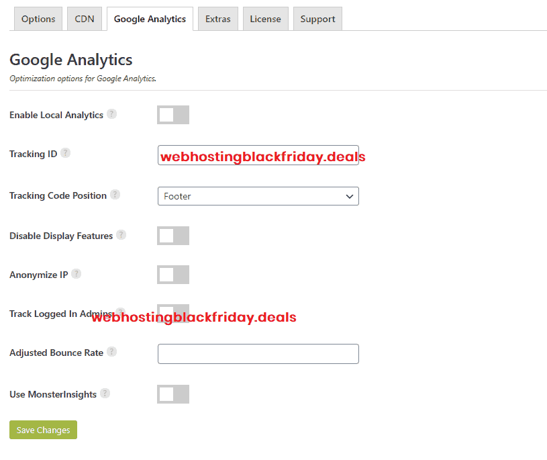This screenshot has width=547, height=460.
Task: Focus the Adjusted Bounce Rate field
Action: pos(258,354)
